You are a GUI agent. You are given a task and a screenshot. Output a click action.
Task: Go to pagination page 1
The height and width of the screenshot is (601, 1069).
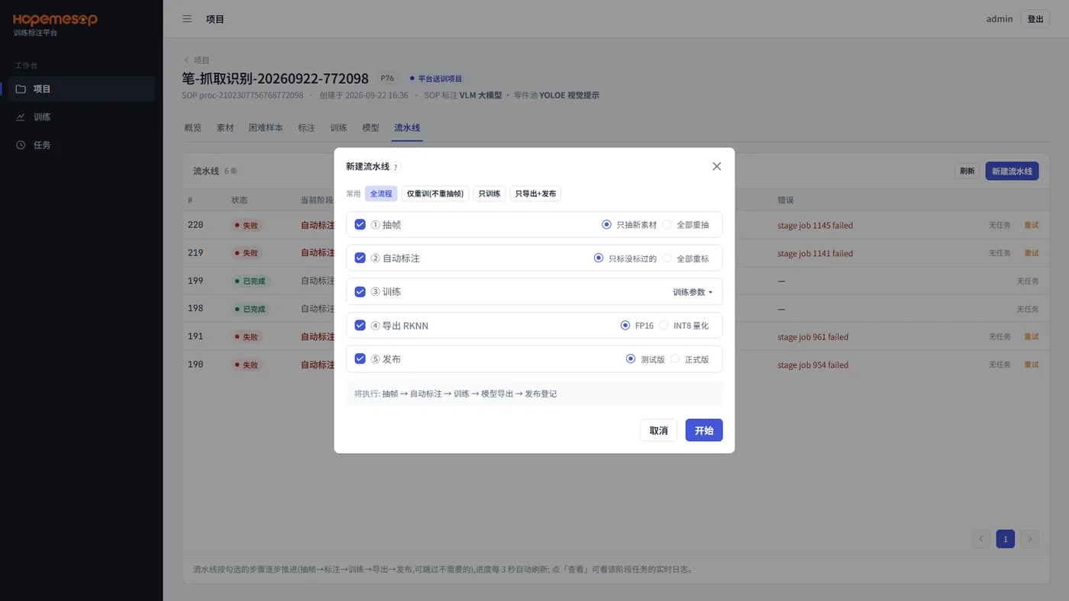click(1006, 539)
